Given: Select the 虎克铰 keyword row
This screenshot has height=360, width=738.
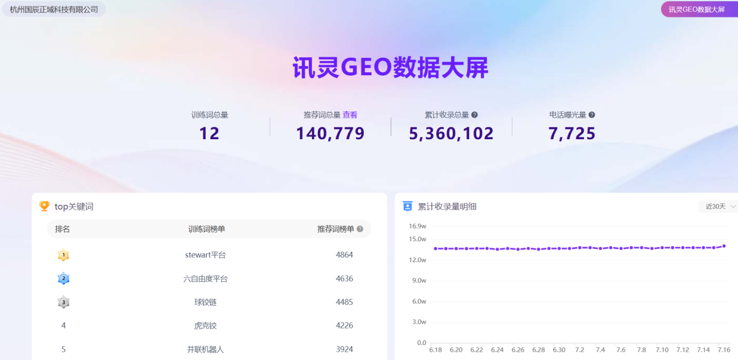Looking at the screenshot, I should [x=209, y=326].
